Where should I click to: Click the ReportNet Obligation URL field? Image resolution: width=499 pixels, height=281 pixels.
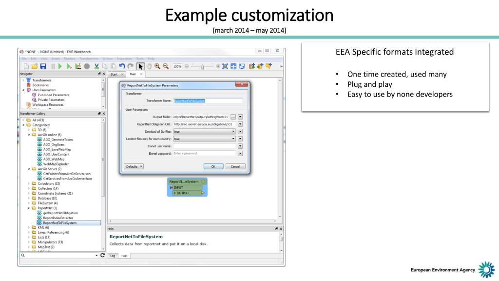pos(204,124)
